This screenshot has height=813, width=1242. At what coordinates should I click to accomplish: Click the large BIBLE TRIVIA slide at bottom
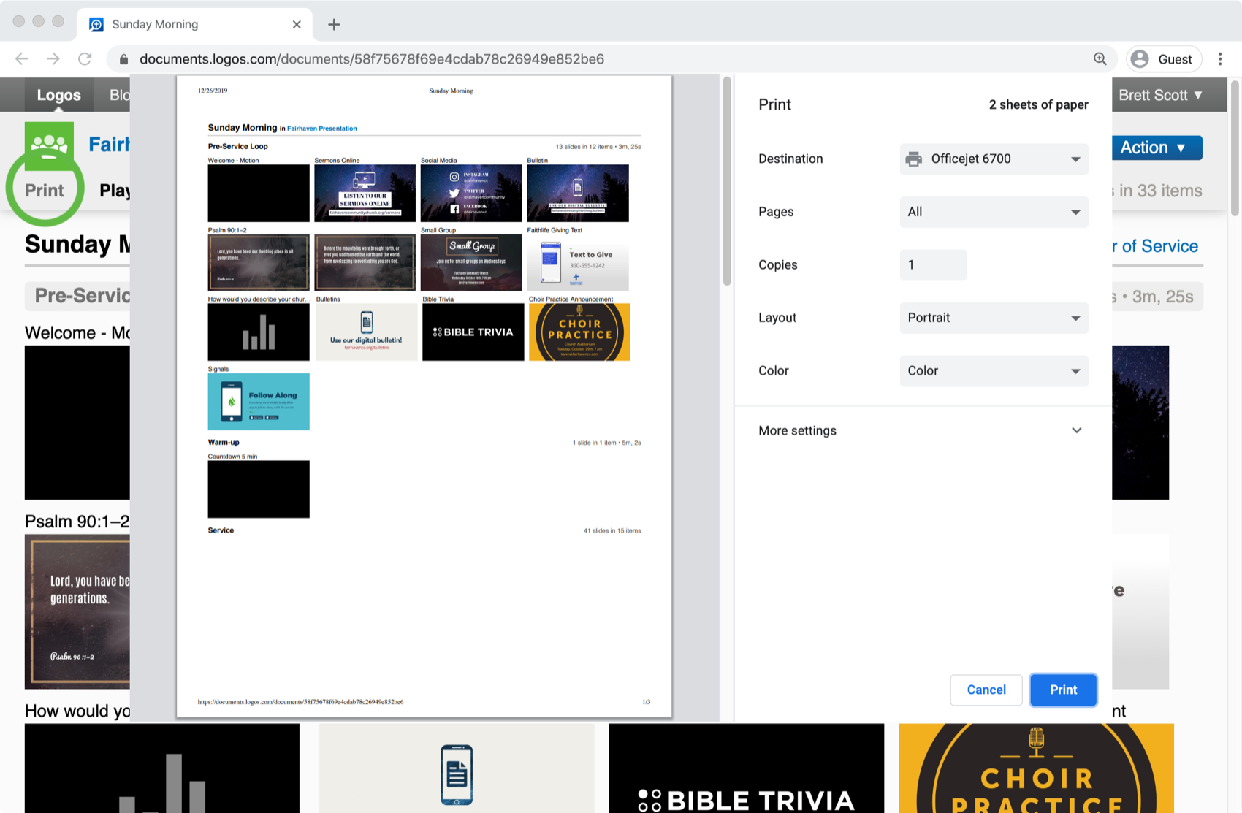[x=747, y=768]
